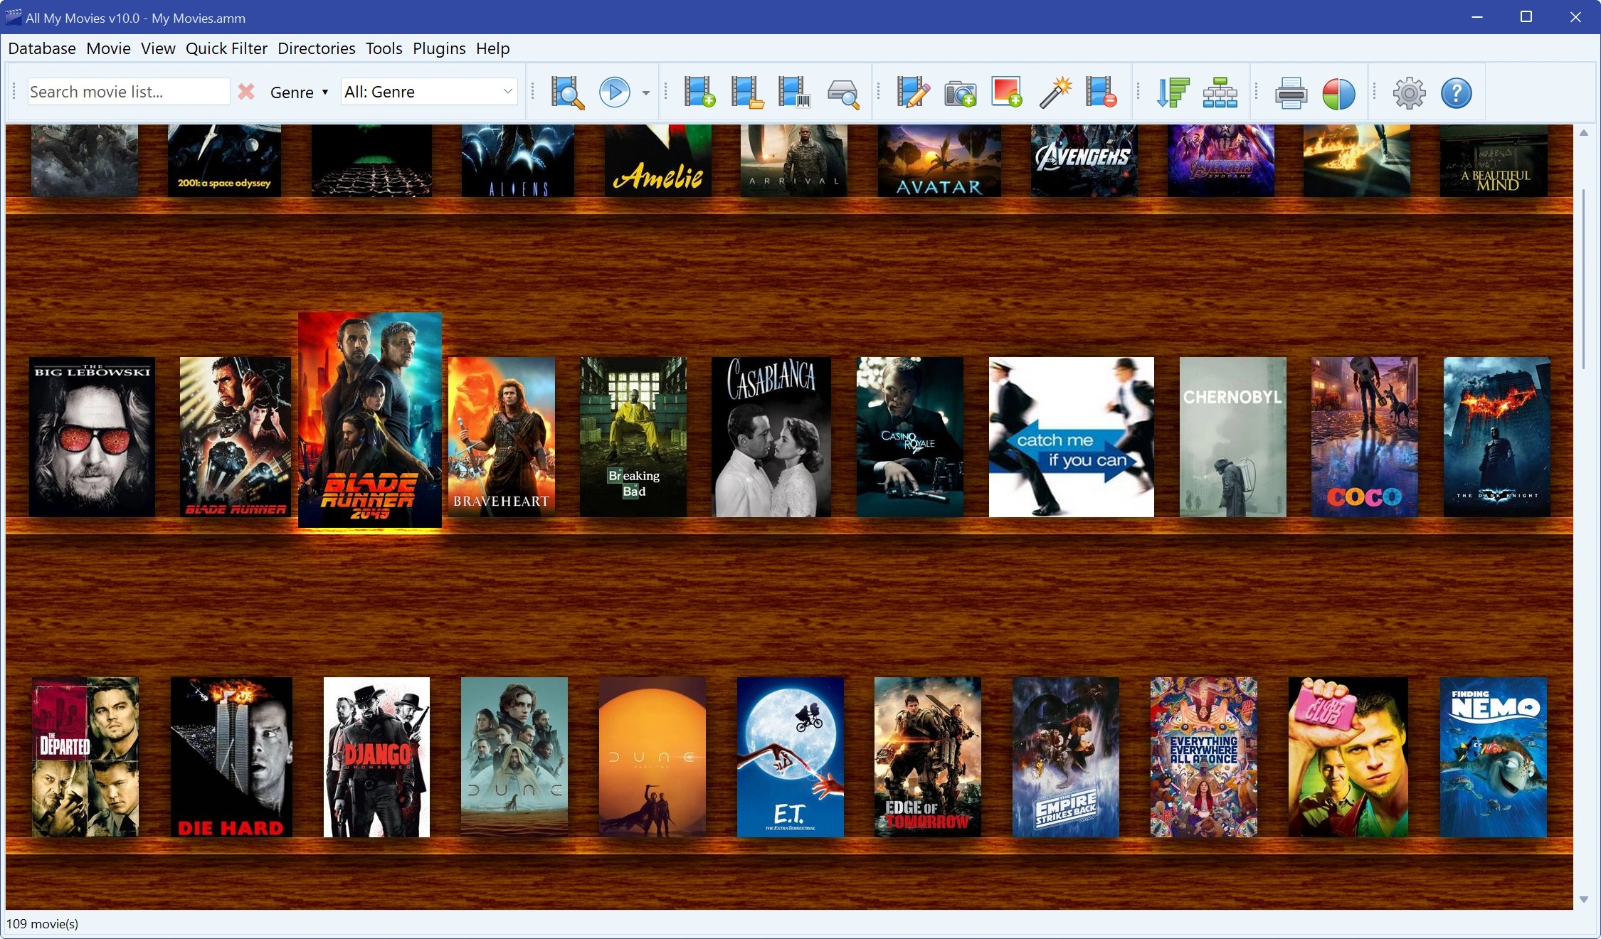Open settings with the gear icon
1601x939 pixels.
(x=1409, y=93)
